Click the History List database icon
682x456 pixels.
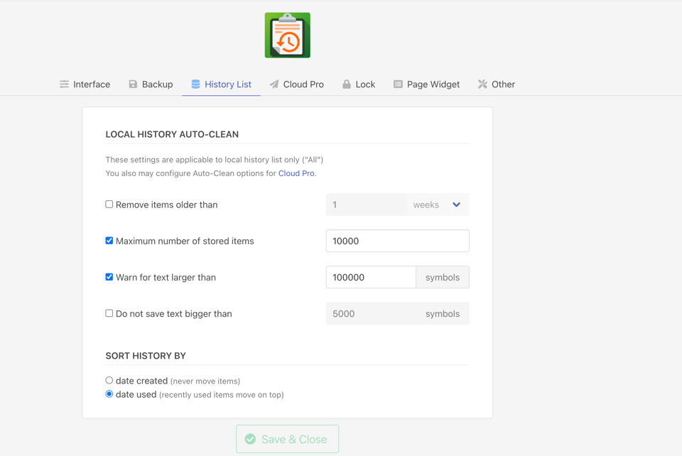coord(195,85)
